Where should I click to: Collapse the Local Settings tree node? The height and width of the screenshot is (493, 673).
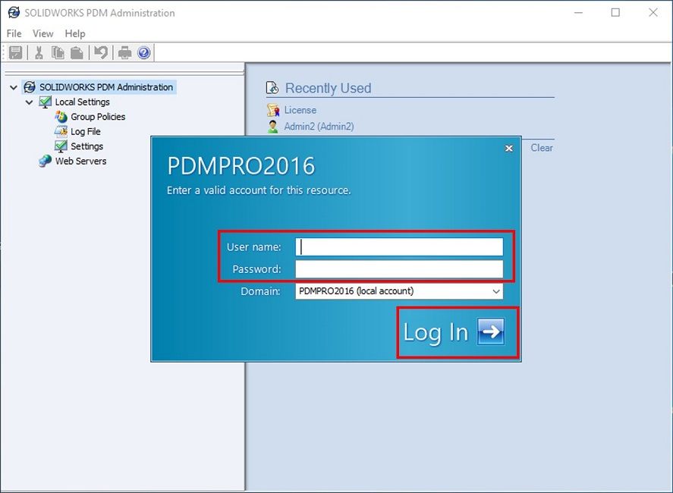click(x=29, y=102)
